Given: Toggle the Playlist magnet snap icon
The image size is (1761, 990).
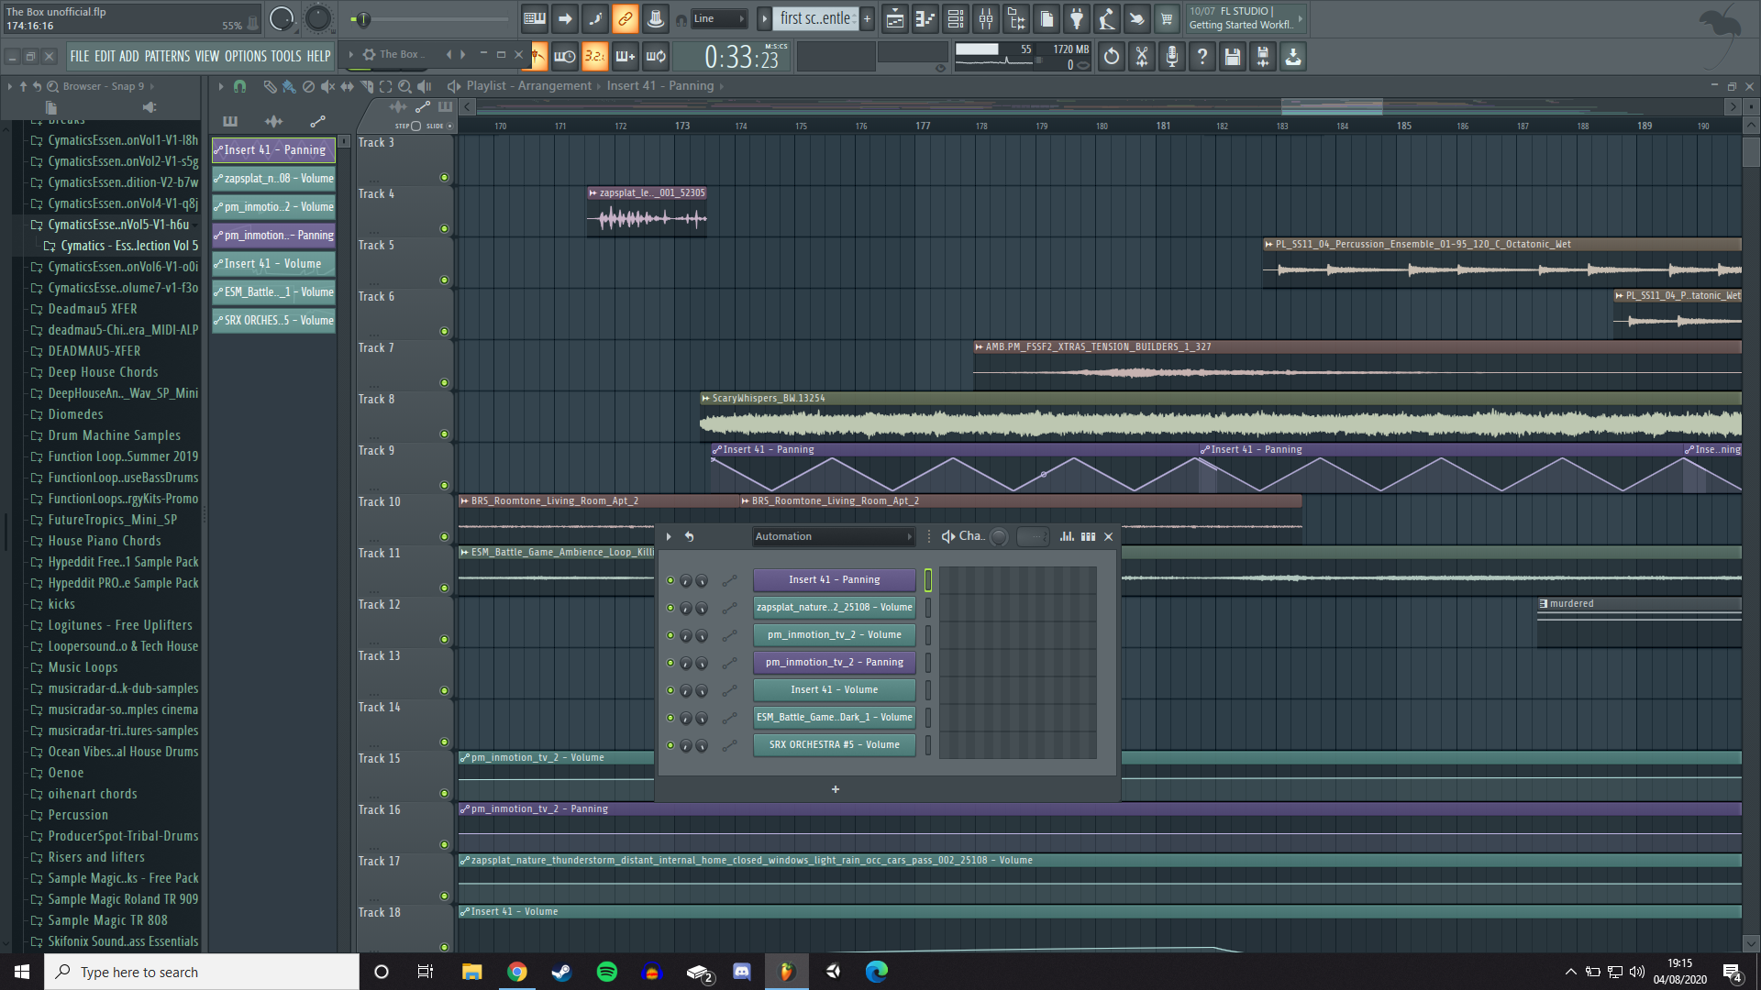Looking at the screenshot, I should coord(239,86).
